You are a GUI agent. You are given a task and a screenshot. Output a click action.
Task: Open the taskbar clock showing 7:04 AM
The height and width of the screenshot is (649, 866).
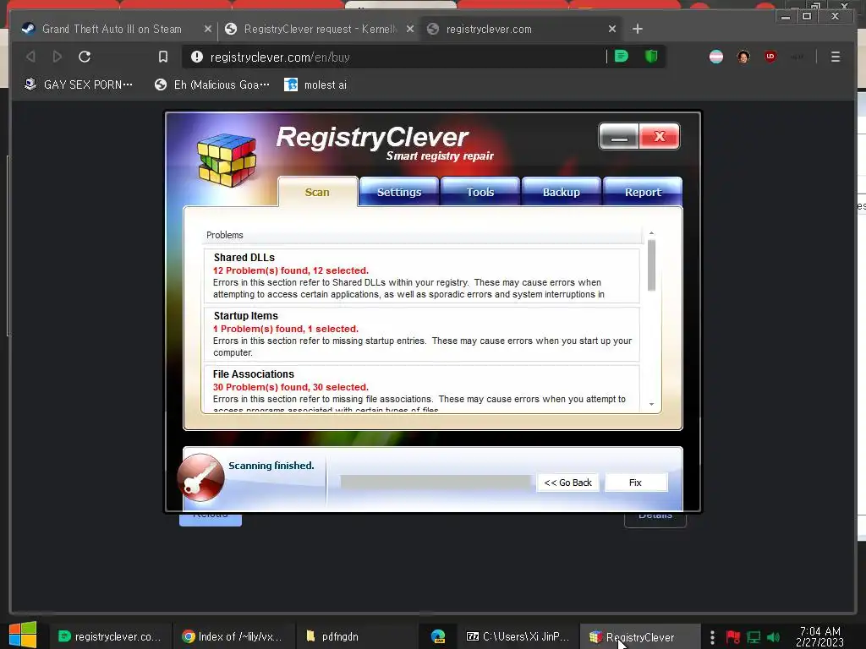tap(820, 636)
